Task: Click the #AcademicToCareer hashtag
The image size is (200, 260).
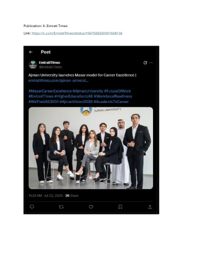Action: [111, 101]
